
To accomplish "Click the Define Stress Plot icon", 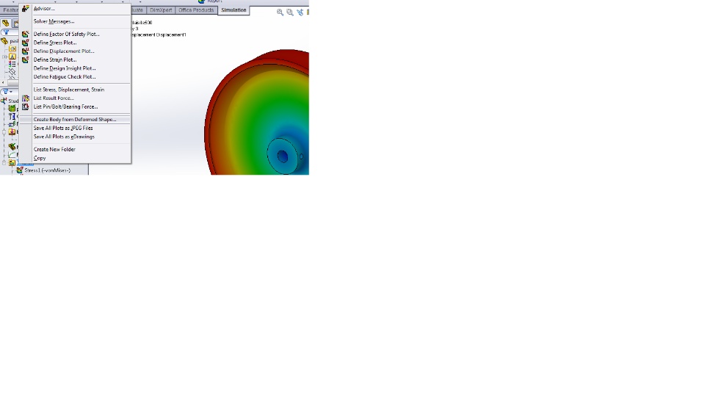I will [25, 43].
